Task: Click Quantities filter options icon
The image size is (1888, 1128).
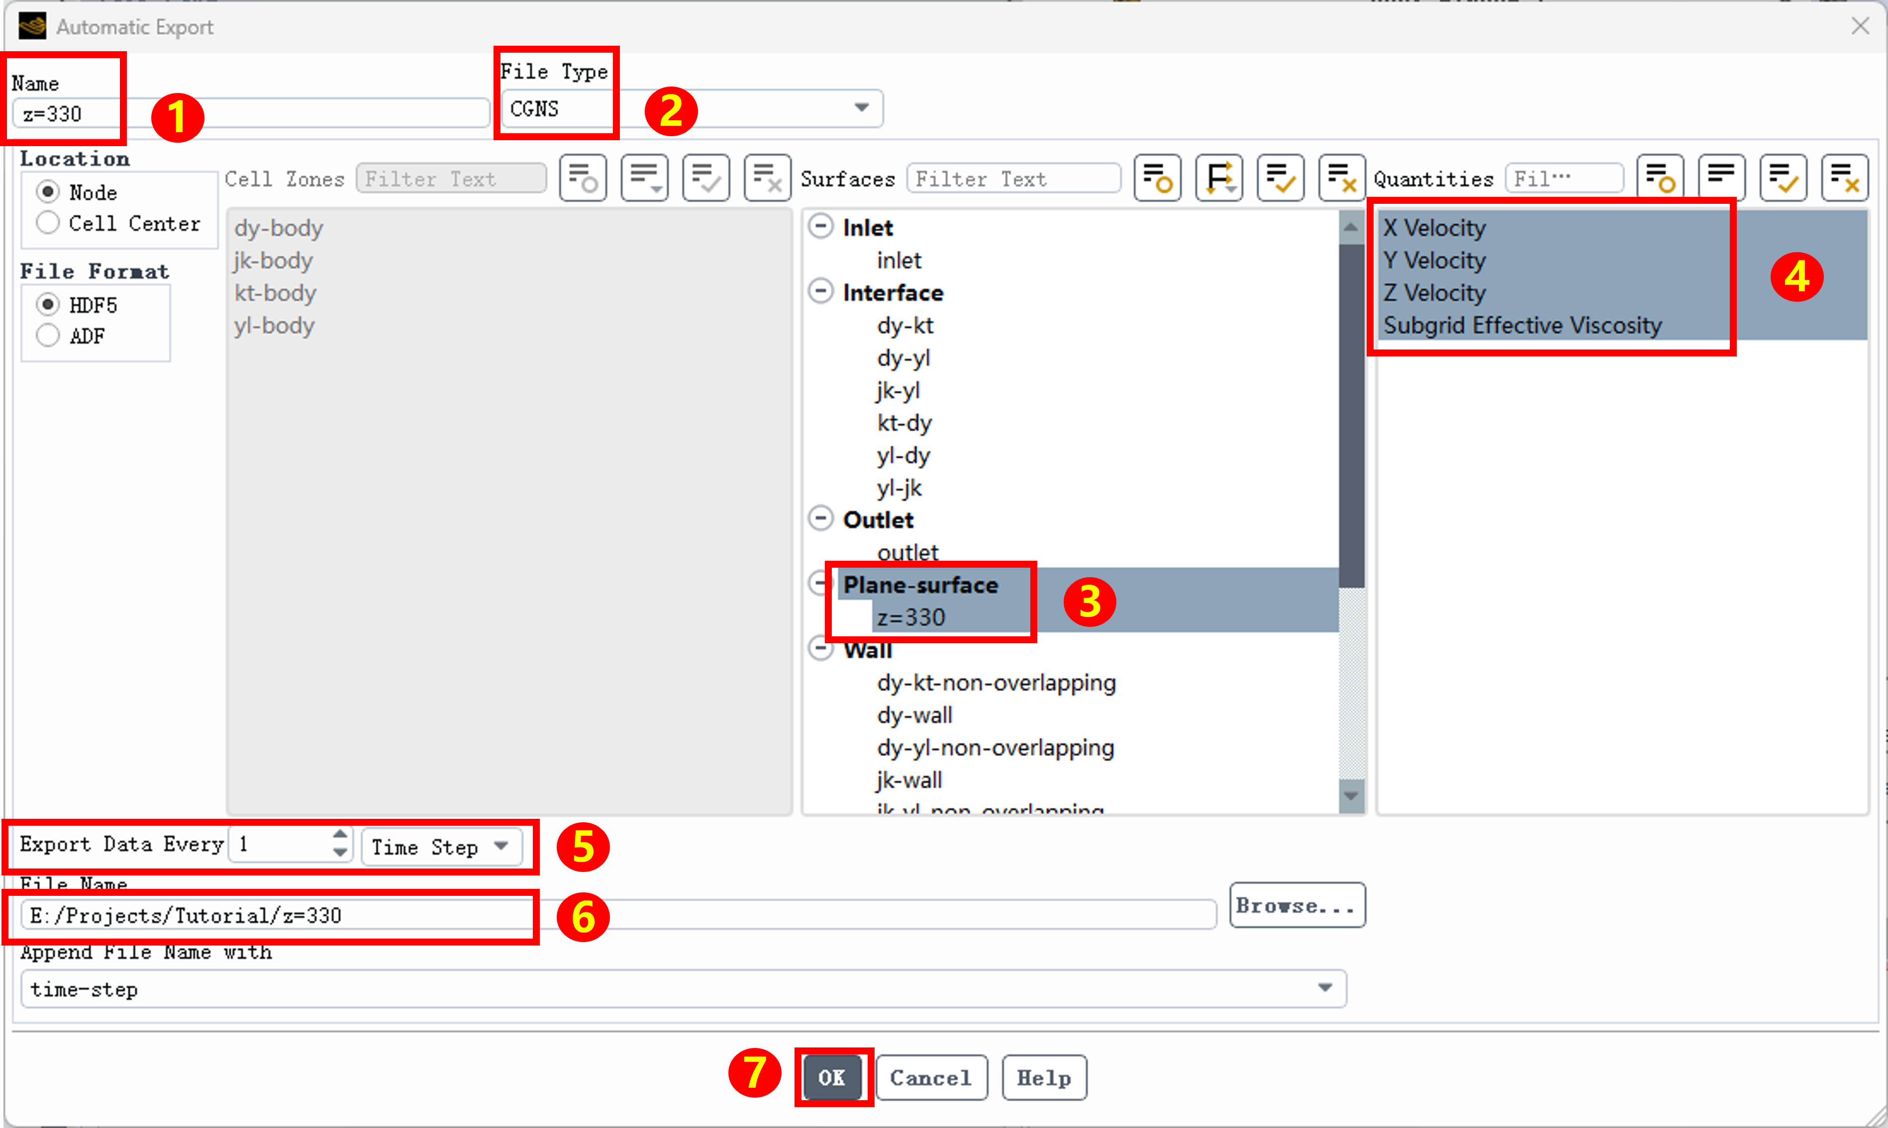Action: click(x=1660, y=178)
